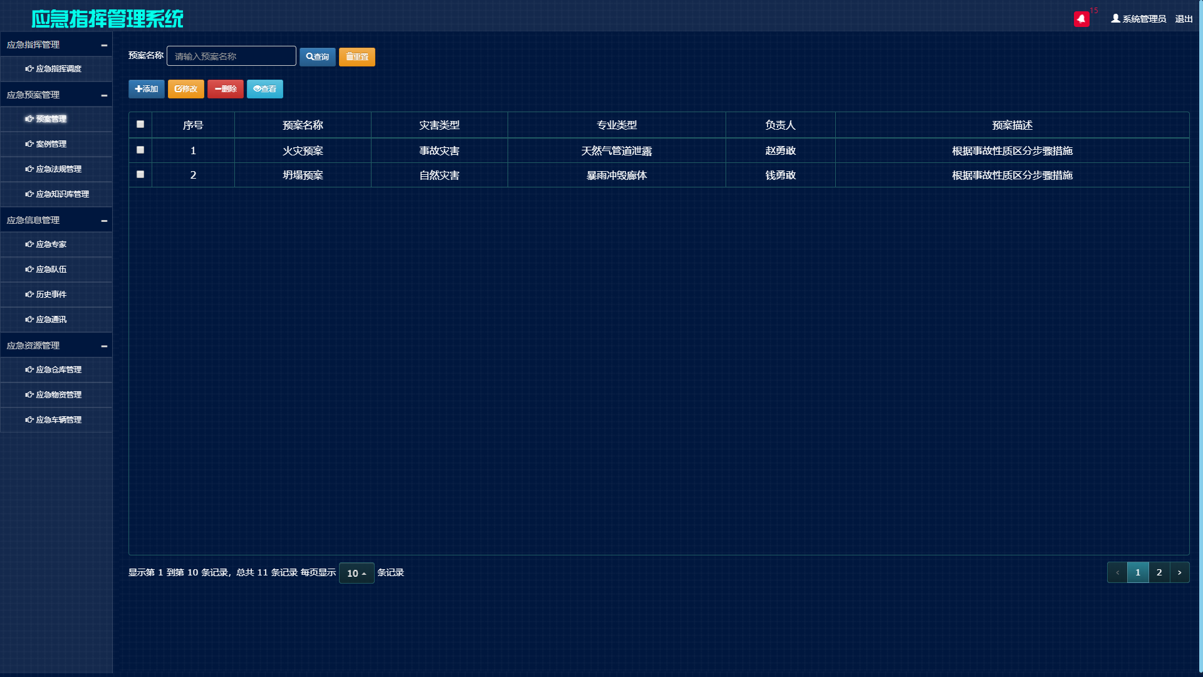Click the 查看 view eye button
Screen dimensions: 1203x677
pos(265,89)
